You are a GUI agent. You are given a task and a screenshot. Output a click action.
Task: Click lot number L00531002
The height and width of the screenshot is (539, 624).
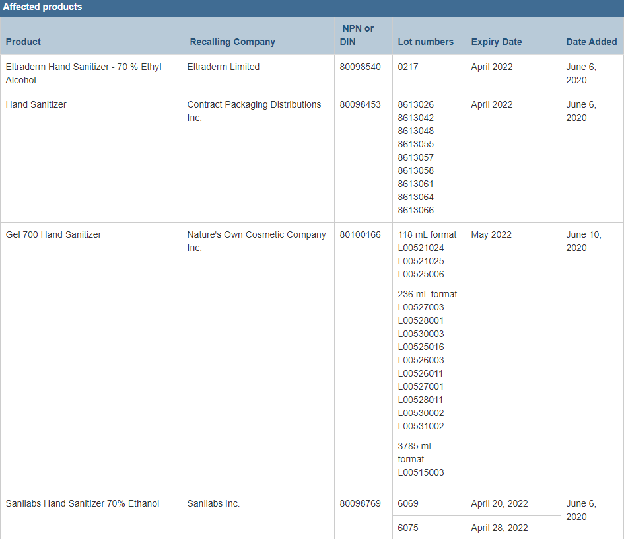pos(421,426)
